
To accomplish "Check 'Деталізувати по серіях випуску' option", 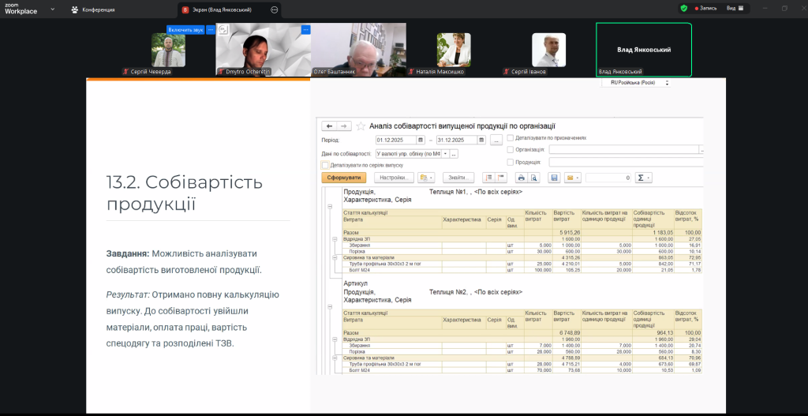I will 325,165.
